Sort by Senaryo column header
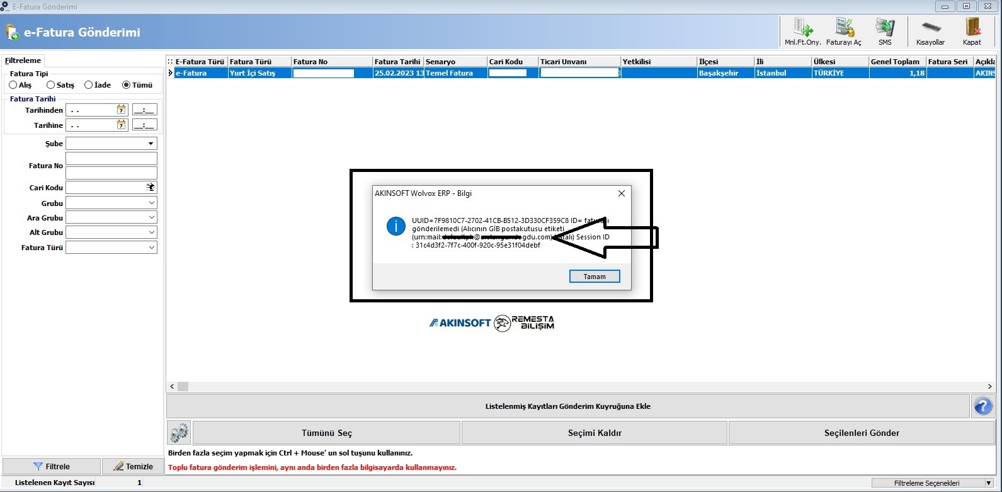This screenshot has height=492, width=1002. 455,61
